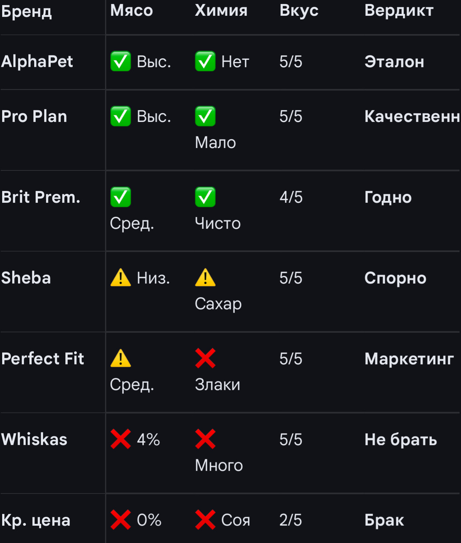Click the red cross above Много
Image resolution: width=461 pixels, height=543 pixels.
click(x=205, y=439)
